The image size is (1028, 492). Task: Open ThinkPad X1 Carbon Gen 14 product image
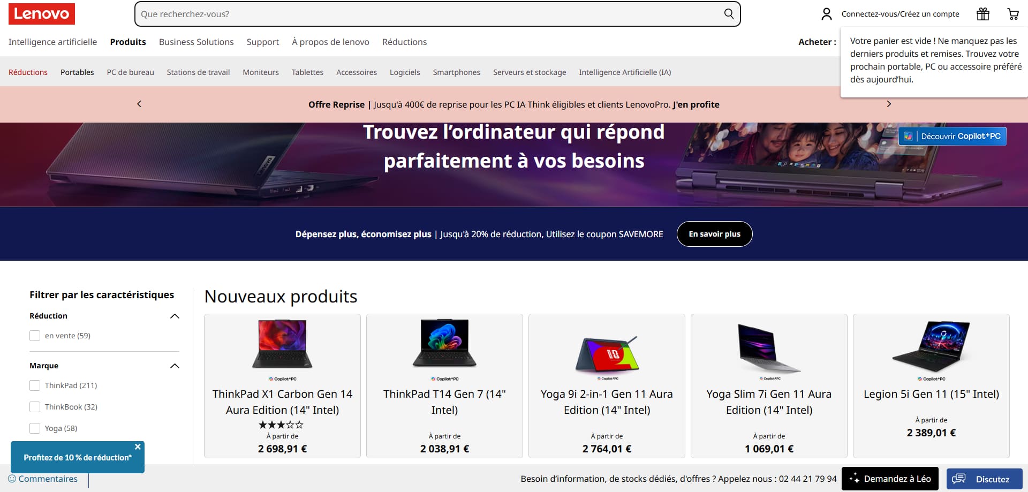tap(282, 344)
